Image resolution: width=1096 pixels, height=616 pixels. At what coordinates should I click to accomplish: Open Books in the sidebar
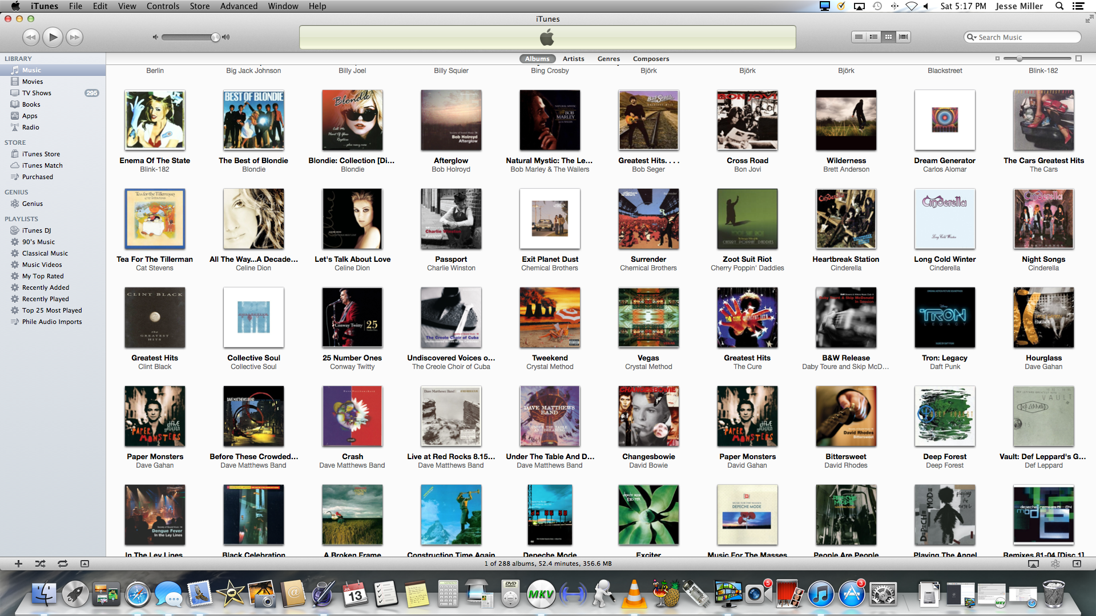[53, 104]
